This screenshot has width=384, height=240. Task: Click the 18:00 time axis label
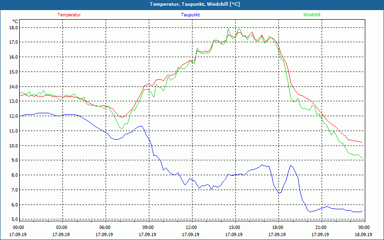pyautogui.click(x=278, y=227)
